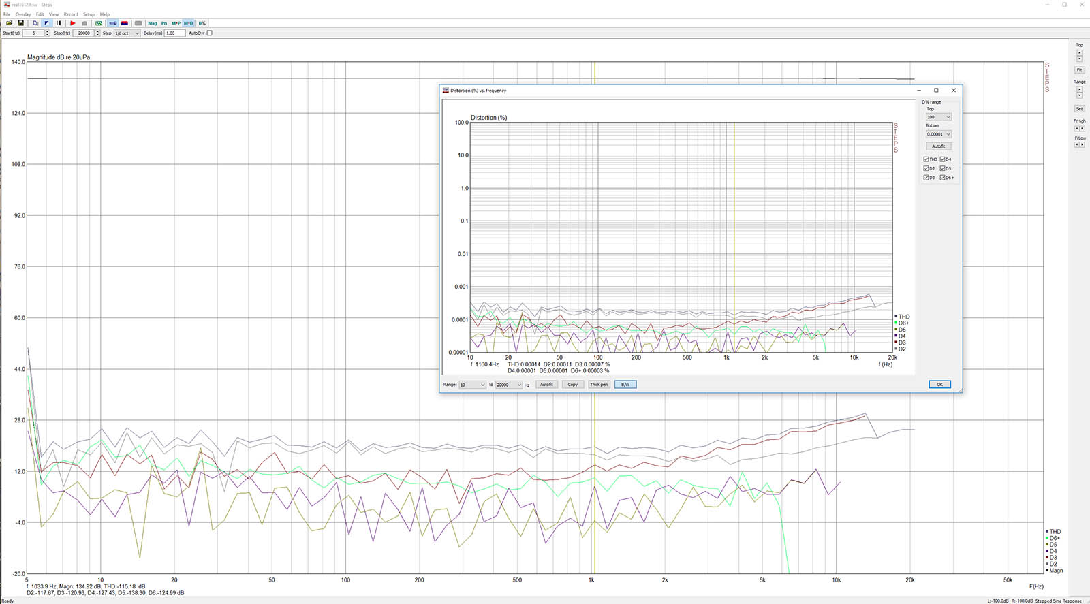
Task: Open the Help menu
Action: 105,14
